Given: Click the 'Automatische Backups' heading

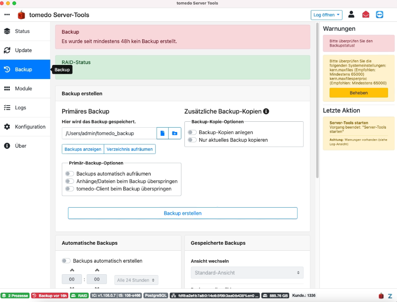Looking at the screenshot, I should [90, 243].
